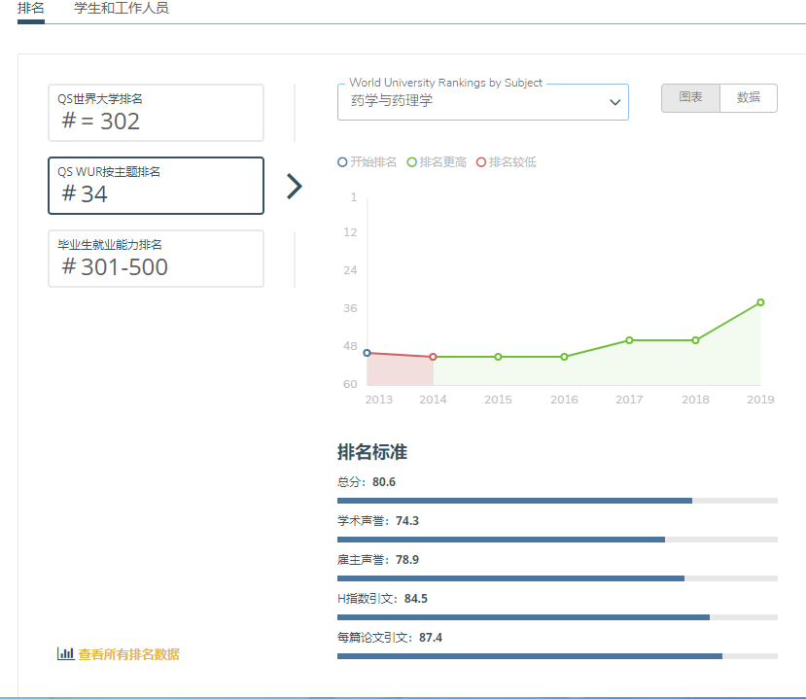Click the 2017 data point on chart
The height and width of the screenshot is (699, 806).
[x=629, y=340]
